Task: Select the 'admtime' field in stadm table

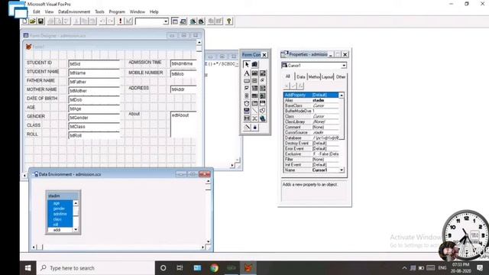Action: (60, 214)
